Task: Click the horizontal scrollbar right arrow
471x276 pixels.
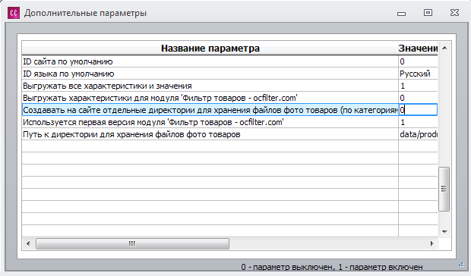Action: click(x=432, y=243)
